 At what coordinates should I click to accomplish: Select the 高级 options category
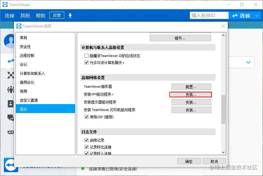tap(45, 109)
